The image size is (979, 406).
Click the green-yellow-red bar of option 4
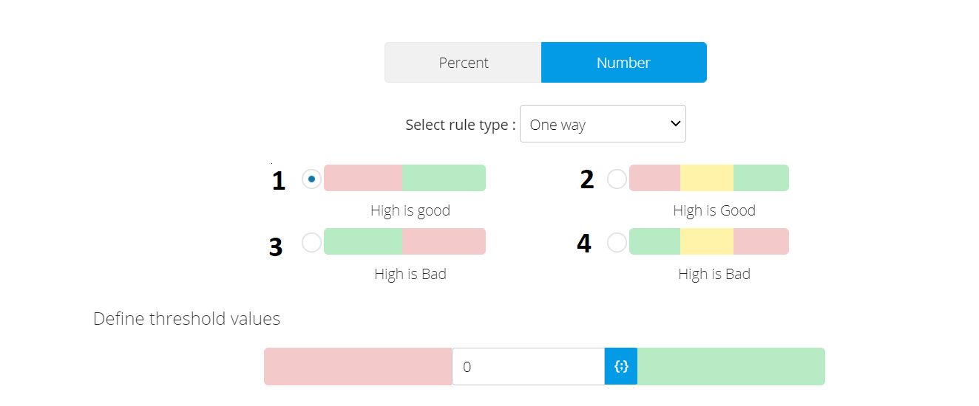pyautogui.click(x=709, y=241)
